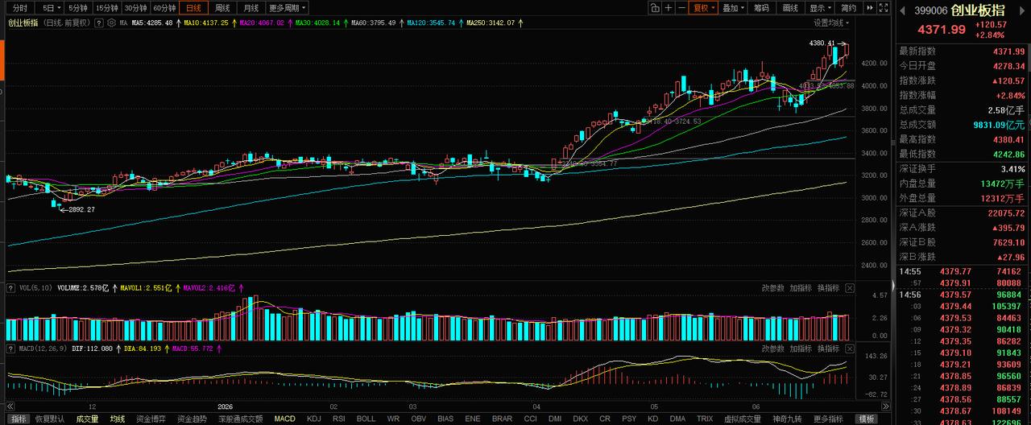Toggle the 均线 indicator
1031x425 pixels.
pyautogui.click(x=118, y=419)
